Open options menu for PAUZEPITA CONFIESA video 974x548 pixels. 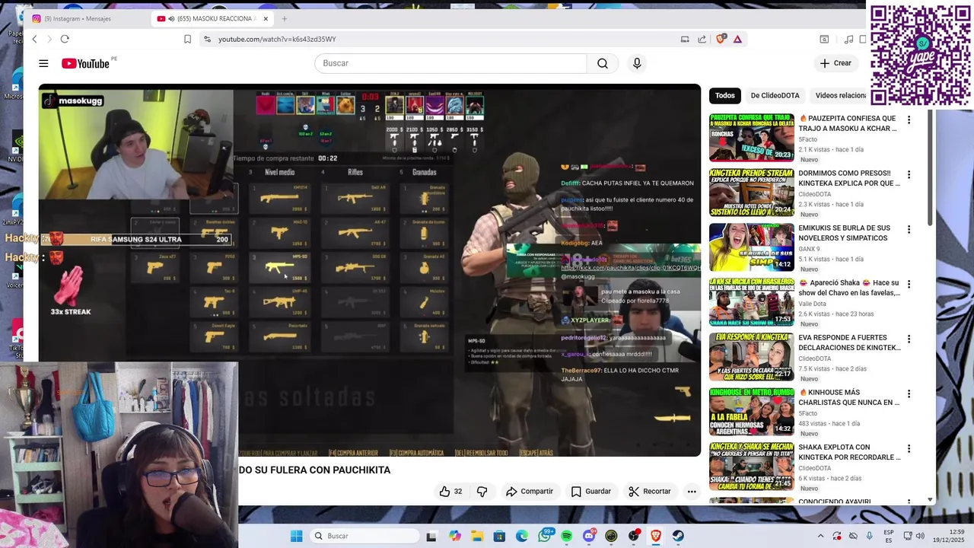tap(909, 119)
